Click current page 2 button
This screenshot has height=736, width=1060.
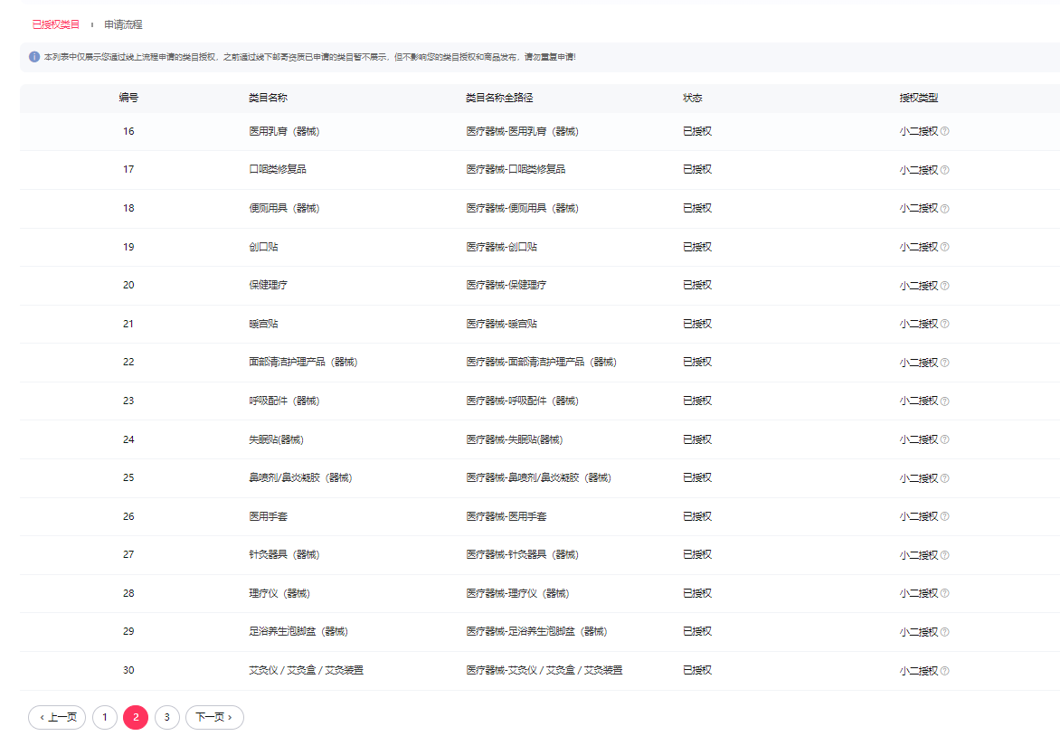pyautogui.click(x=136, y=717)
